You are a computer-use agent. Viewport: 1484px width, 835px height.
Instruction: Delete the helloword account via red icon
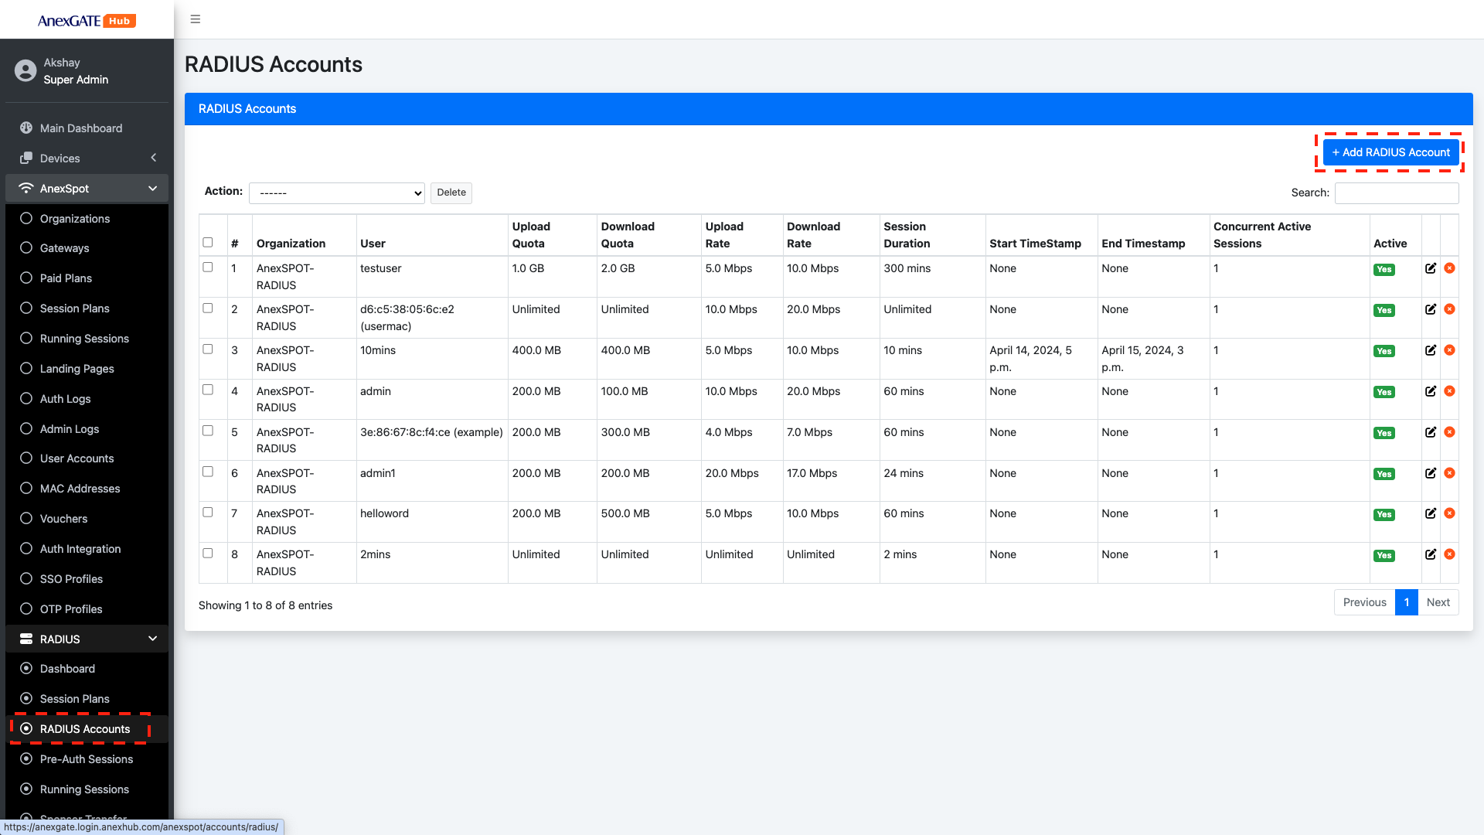tap(1449, 513)
